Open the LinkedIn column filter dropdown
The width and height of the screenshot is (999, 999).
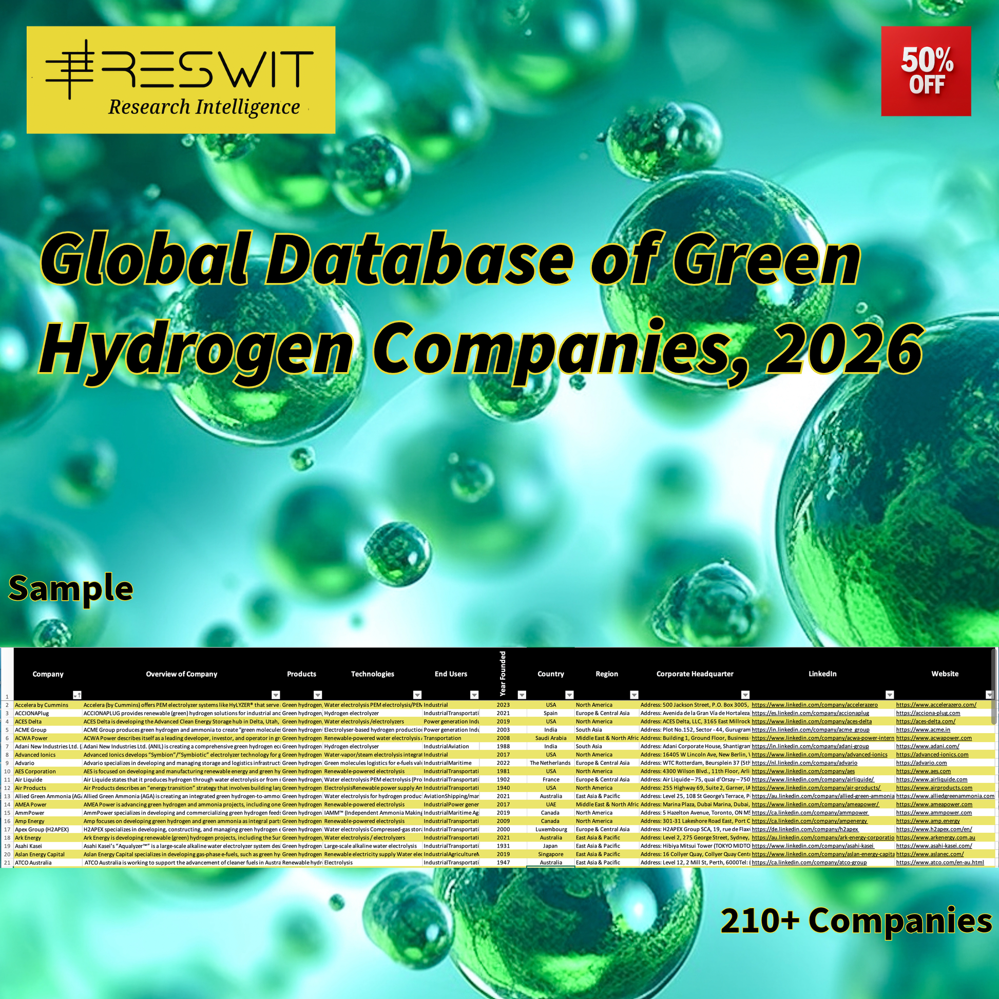[889, 695]
